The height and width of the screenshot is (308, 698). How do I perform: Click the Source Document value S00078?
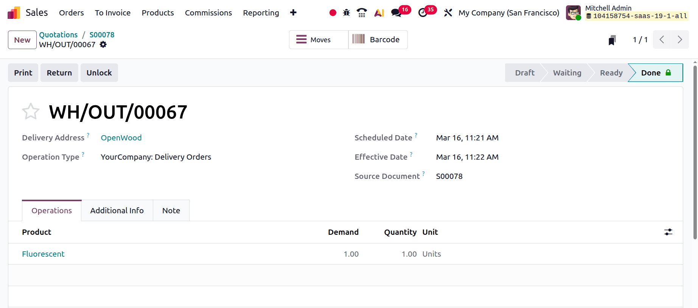(x=449, y=176)
